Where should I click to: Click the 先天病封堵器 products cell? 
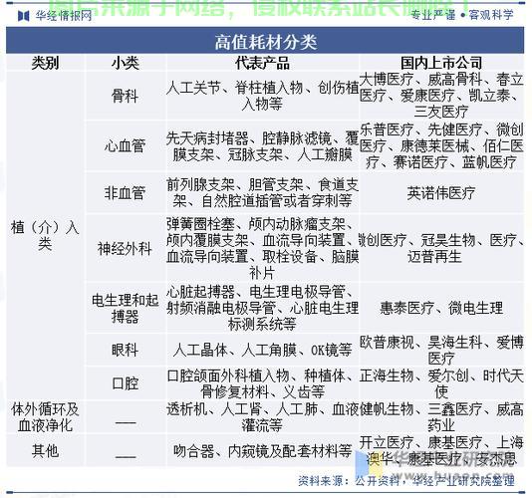coord(262,146)
